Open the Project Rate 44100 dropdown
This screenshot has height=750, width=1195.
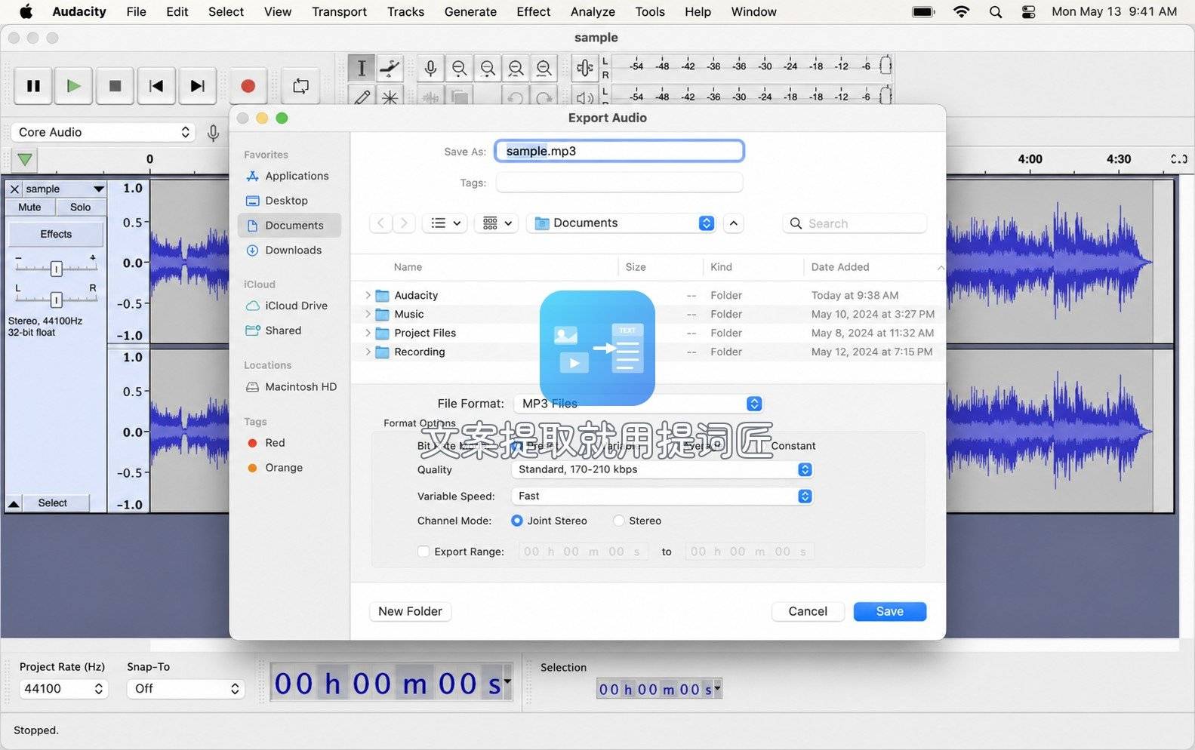click(x=63, y=689)
